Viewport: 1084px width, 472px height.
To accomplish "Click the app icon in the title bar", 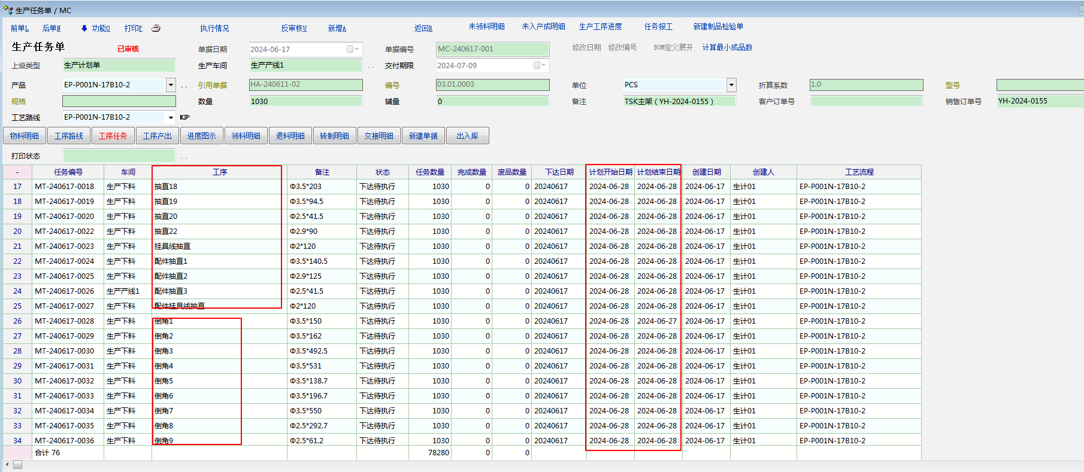I will 8,10.
